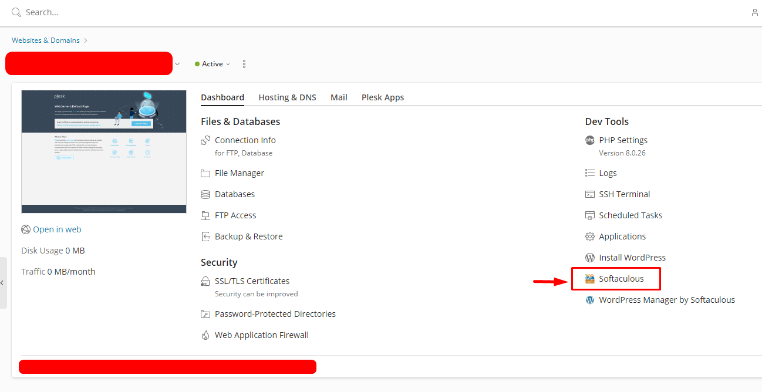Image resolution: width=762 pixels, height=392 pixels.
Task: Open the Active status dropdown
Action: point(213,64)
